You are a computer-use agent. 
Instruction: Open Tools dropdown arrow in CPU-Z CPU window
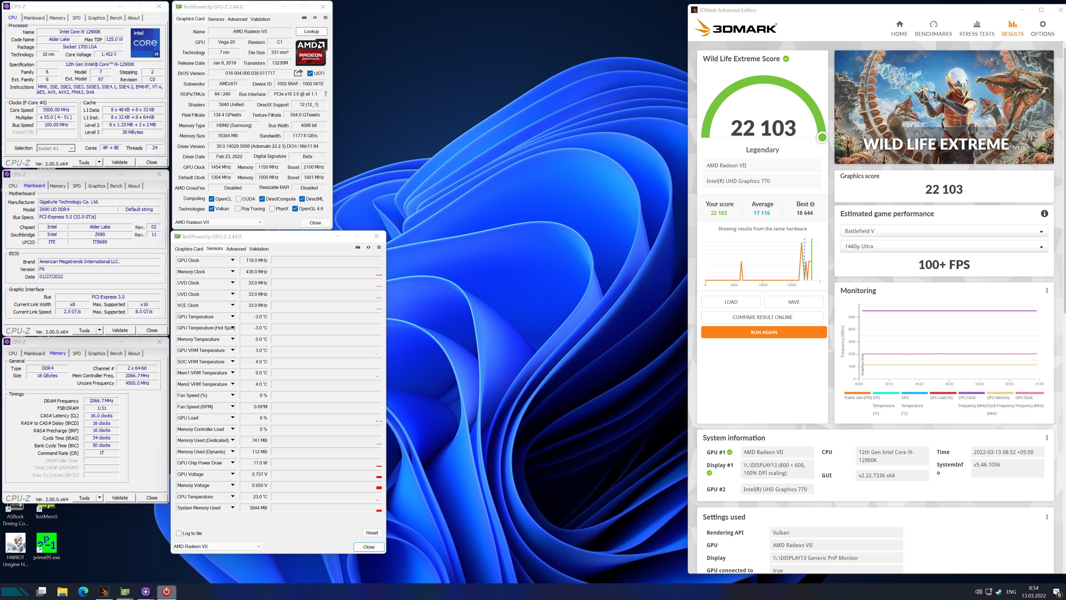pos(99,162)
